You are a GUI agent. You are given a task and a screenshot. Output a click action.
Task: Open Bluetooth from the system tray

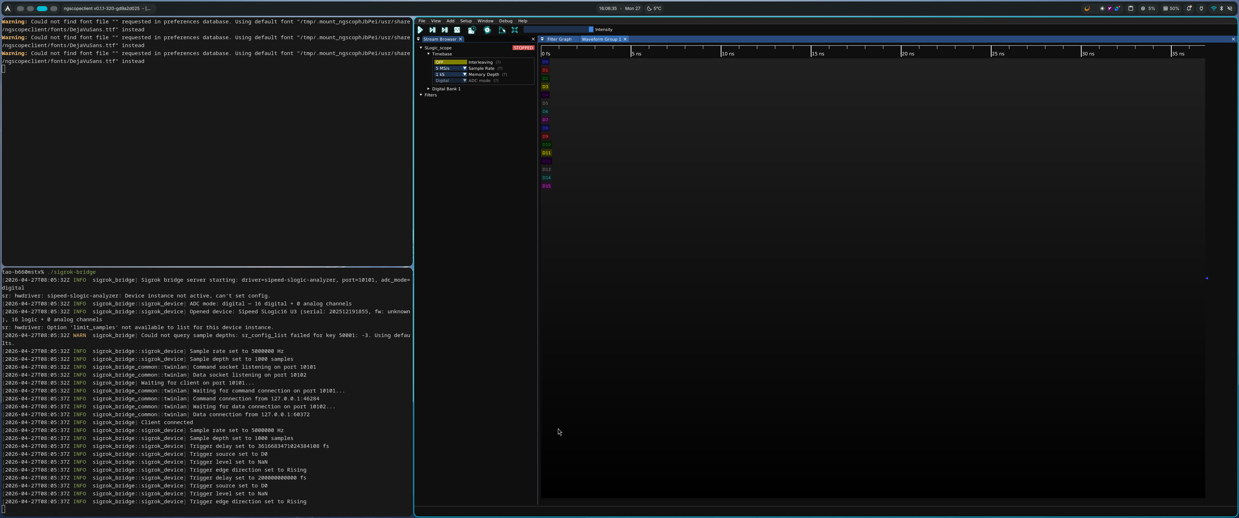(x=1221, y=8)
